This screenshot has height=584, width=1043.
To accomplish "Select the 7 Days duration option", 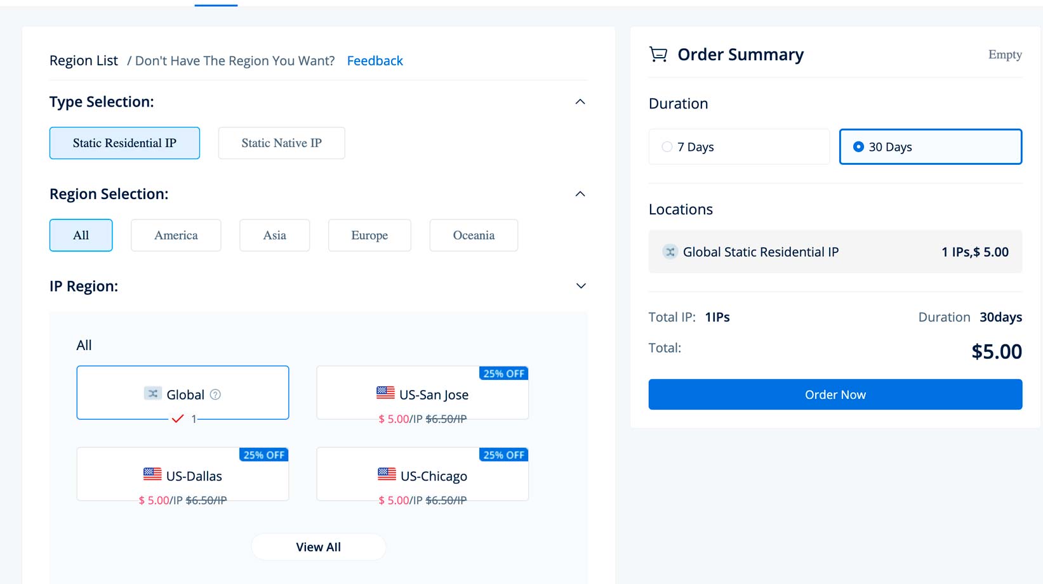I will 667,146.
